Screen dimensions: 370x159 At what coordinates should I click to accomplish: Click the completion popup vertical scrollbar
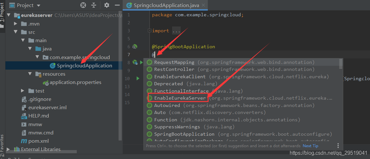coord(341,63)
